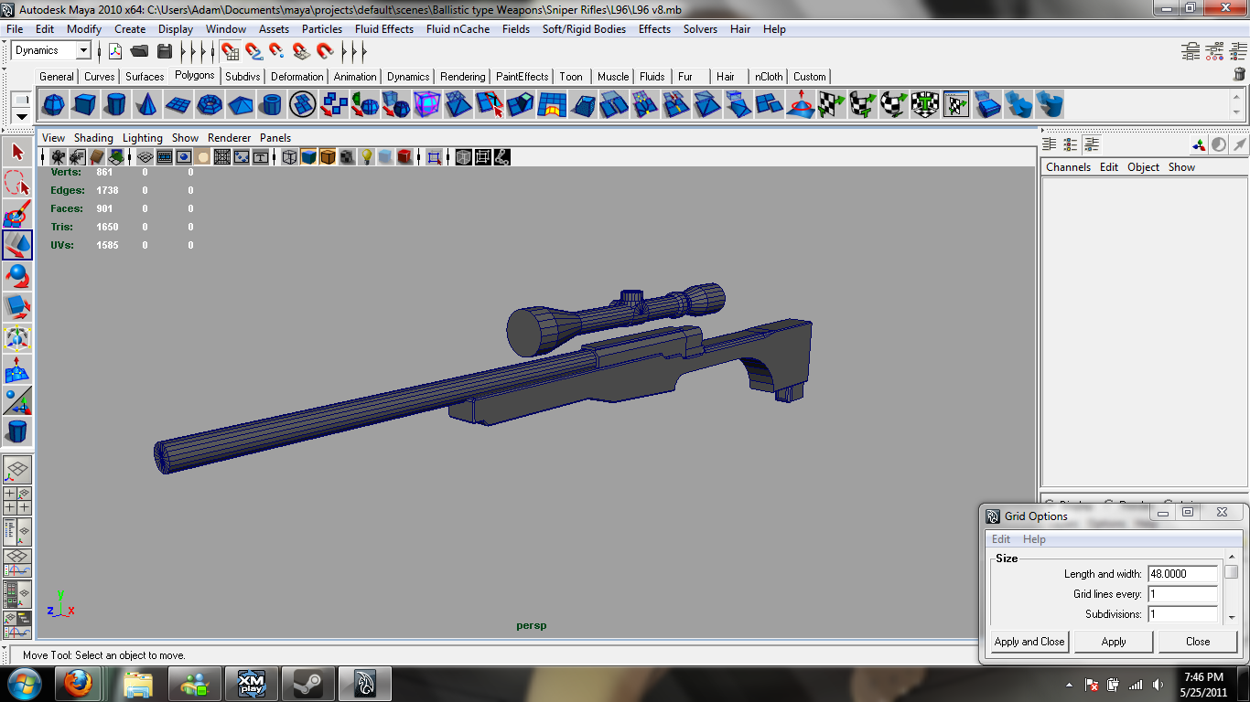The height and width of the screenshot is (702, 1250).
Task: Create a polygon cone from the shelf
Action: (145, 105)
